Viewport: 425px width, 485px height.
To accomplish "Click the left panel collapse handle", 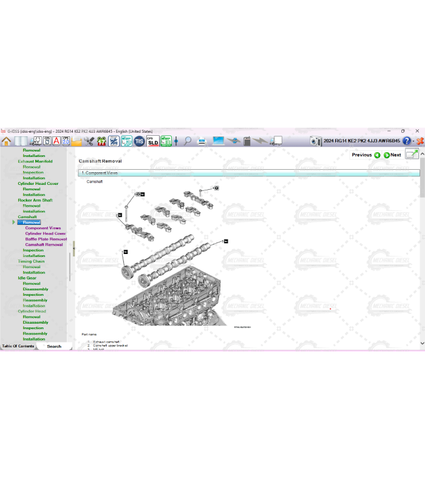I will click(x=73, y=249).
